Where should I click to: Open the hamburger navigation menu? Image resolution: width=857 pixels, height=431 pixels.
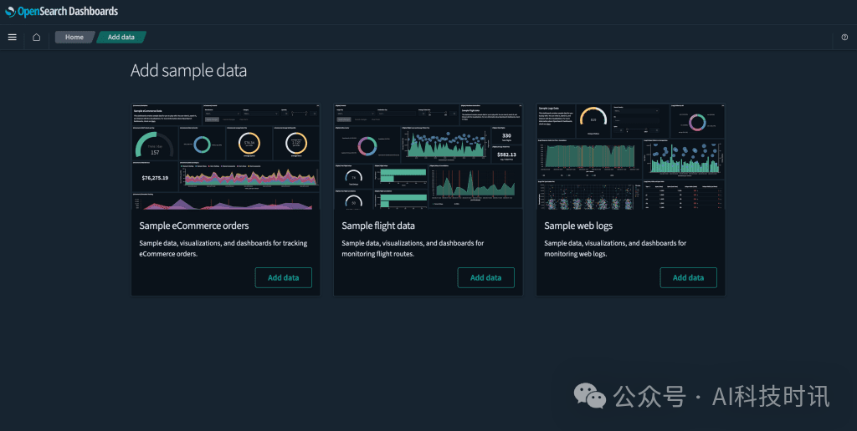[x=12, y=37]
